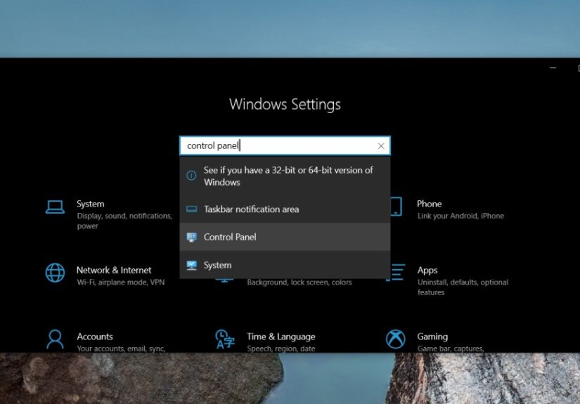The width and height of the screenshot is (580, 404).
Task: Click the System result monitor icon
Action: coord(192,266)
